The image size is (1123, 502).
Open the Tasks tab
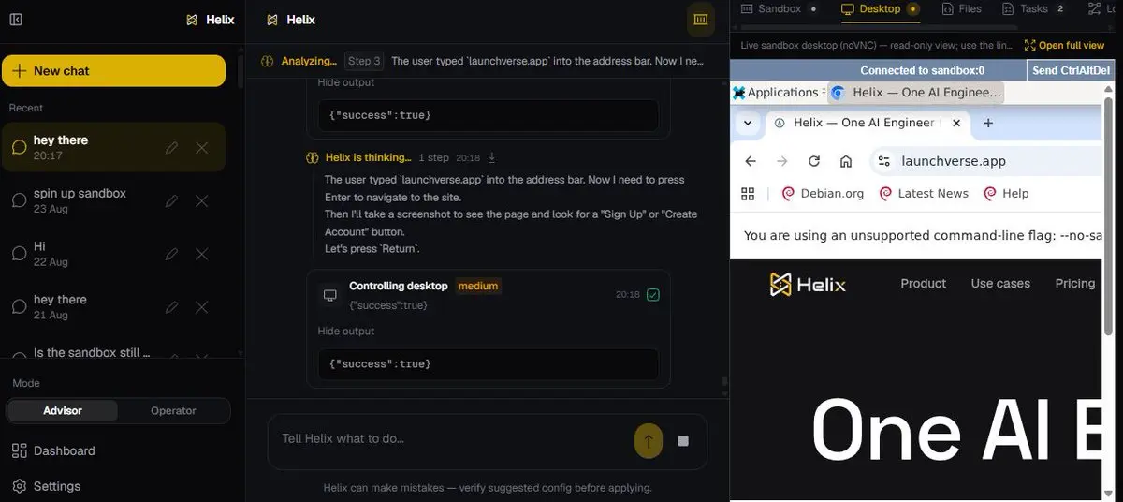point(1034,8)
